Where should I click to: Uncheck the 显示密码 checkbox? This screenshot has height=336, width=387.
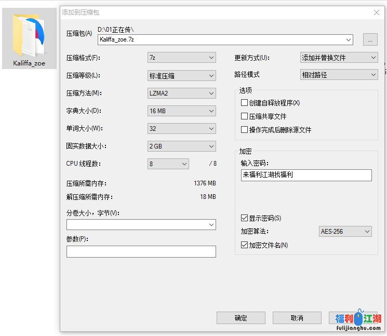245,218
